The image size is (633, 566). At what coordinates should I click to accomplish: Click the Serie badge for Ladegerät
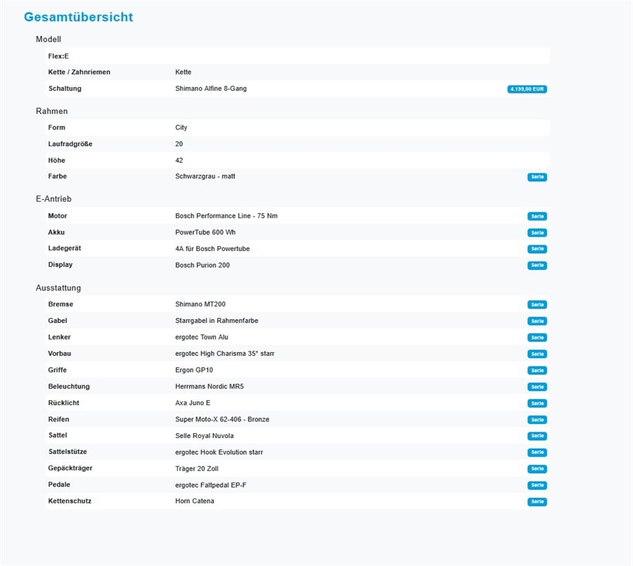tap(537, 249)
